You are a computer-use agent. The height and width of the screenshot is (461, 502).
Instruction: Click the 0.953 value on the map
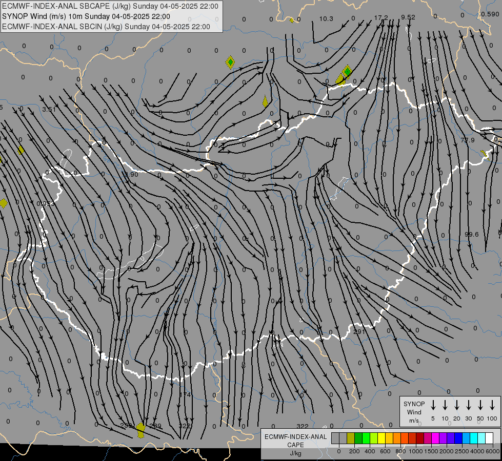pos(46,204)
